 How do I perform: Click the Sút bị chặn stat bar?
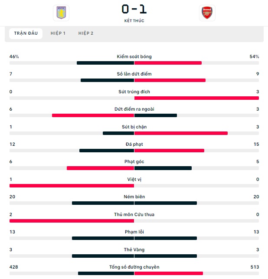click(134, 133)
